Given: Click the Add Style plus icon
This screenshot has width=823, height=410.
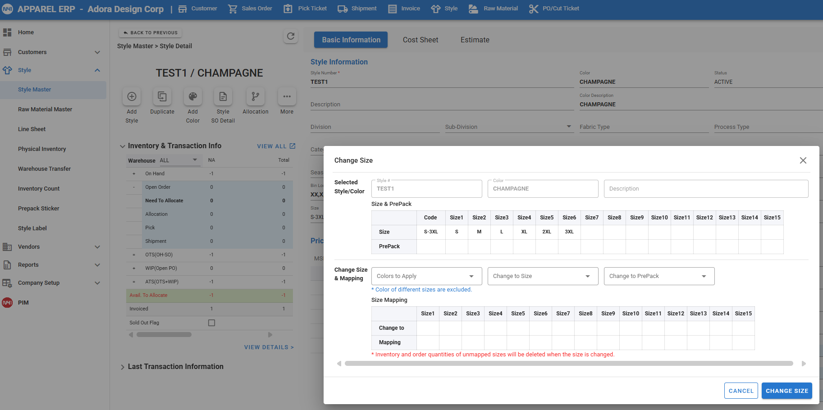Looking at the screenshot, I should pyautogui.click(x=132, y=96).
